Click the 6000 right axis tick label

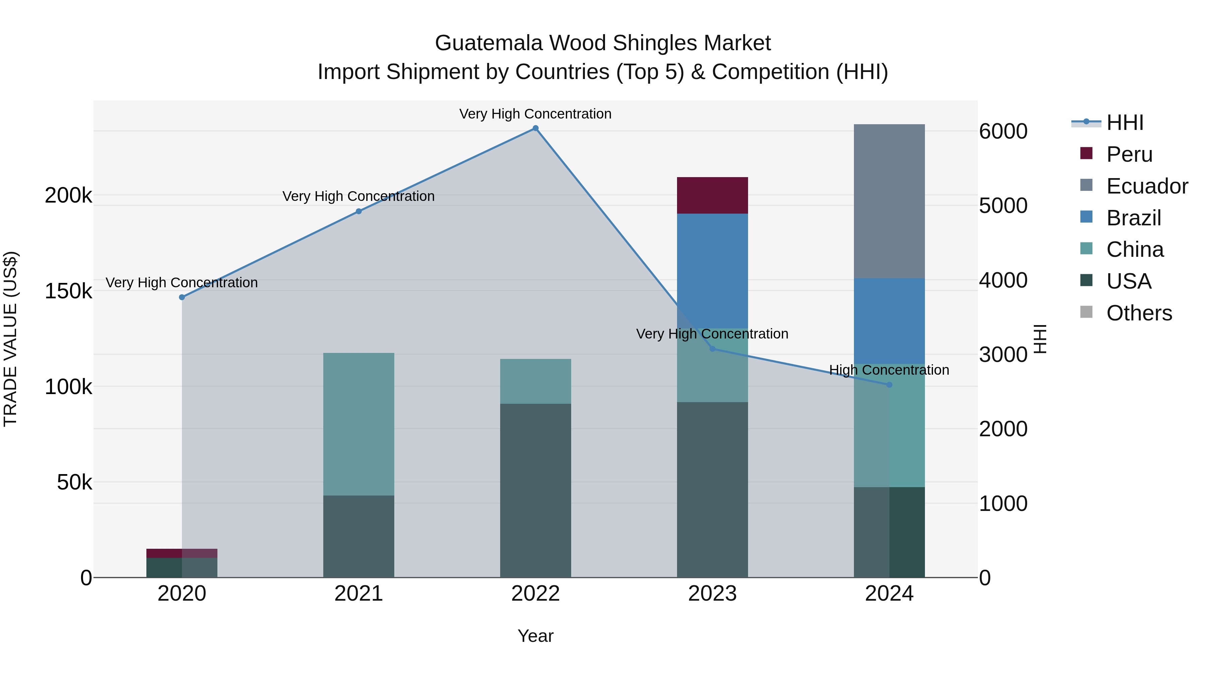coord(1003,132)
